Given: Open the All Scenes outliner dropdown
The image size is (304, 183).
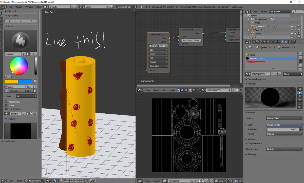Looking at the screenshot, I should pyautogui.click(x=280, y=11).
